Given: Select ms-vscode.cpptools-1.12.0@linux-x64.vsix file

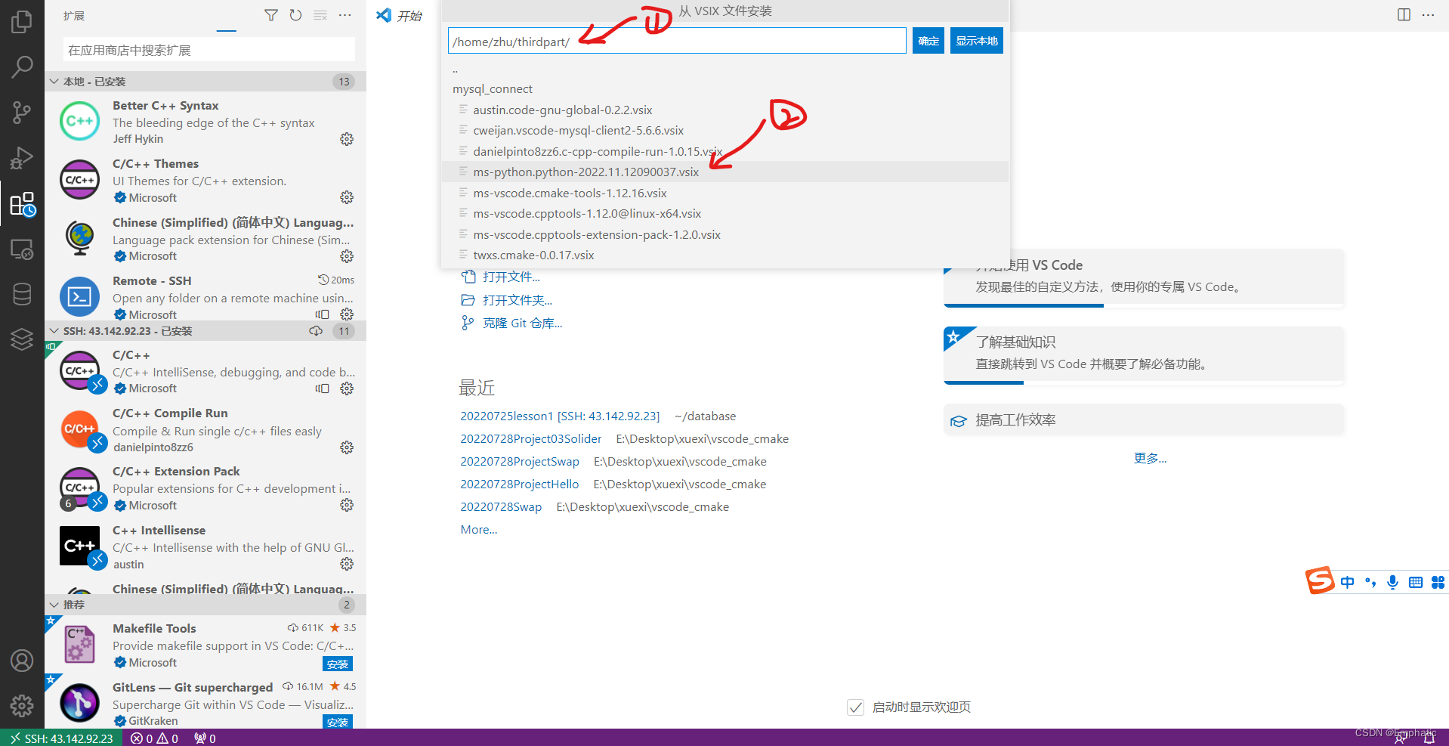Looking at the screenshot, I should (x=724, y=214).
